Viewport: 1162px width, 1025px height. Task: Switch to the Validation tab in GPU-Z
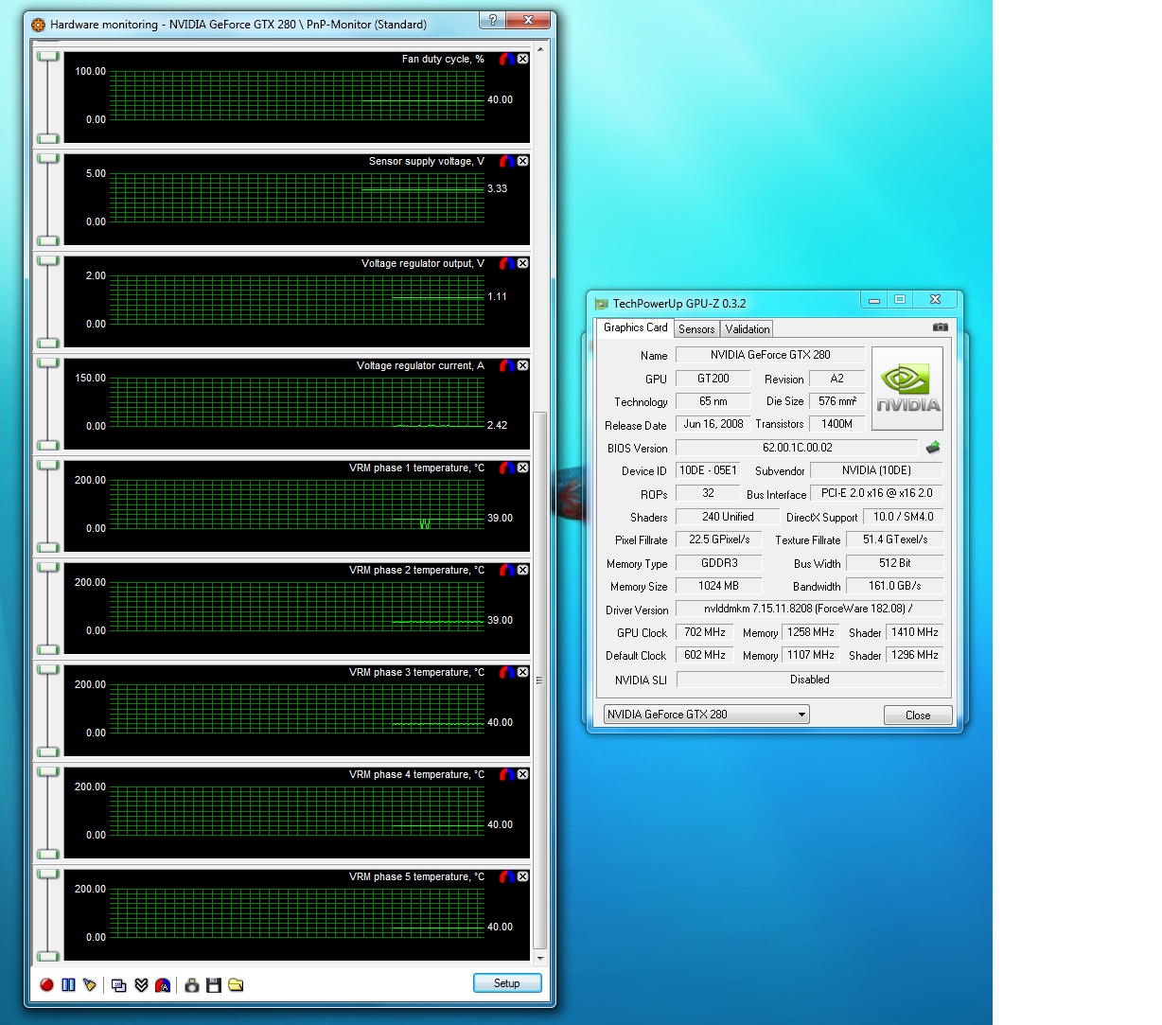click(x=748, y=329)
